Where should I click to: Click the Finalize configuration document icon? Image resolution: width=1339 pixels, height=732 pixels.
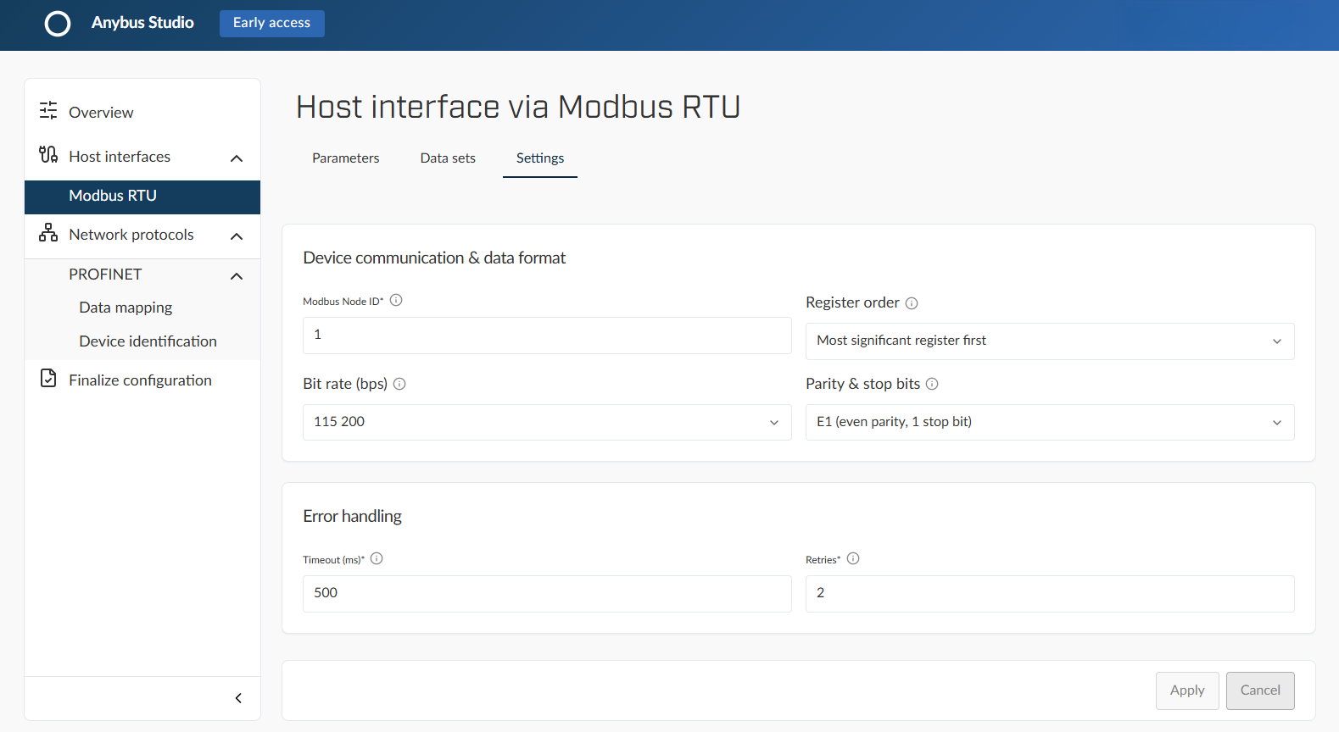pyautogui.click(x=48, y=379)
